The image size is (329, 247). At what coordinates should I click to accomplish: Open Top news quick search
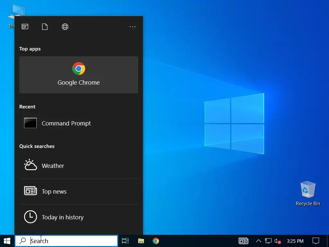click(79, 191)
